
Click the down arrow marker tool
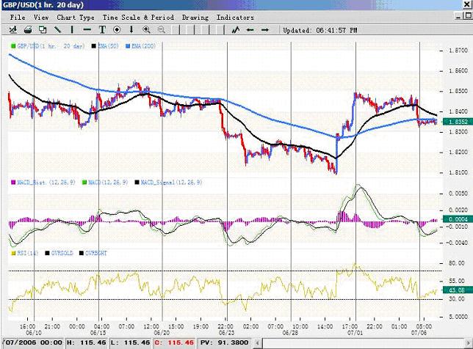tap(131, 30)
